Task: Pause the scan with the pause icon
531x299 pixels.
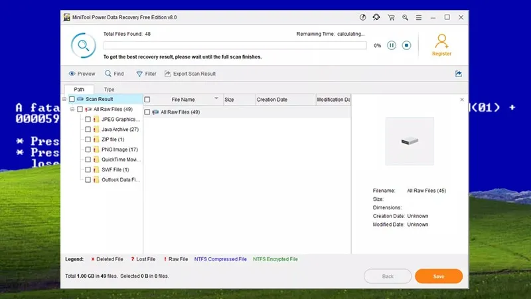Action: [x=392, y=45]
